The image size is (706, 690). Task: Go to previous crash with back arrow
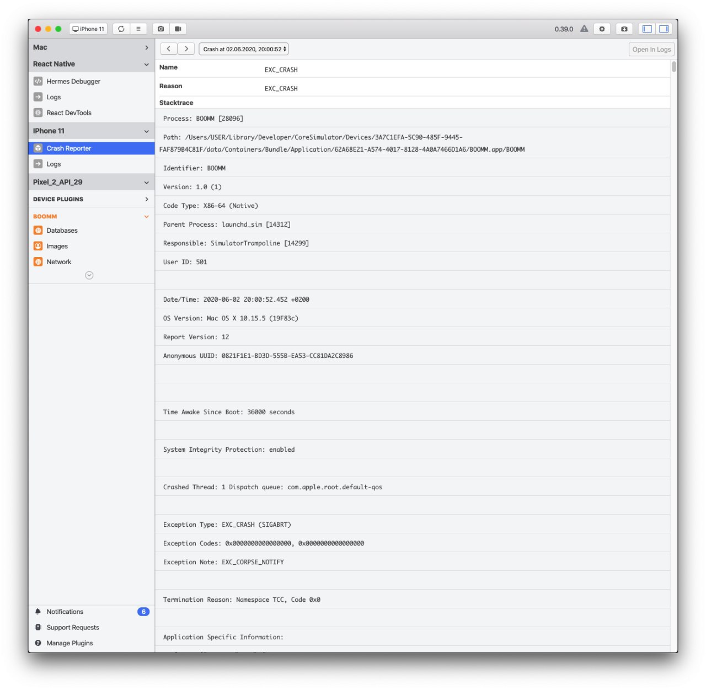[169, 49]
